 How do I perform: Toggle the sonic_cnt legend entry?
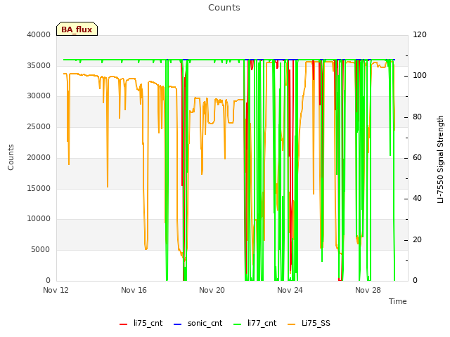tap(198, 323)
